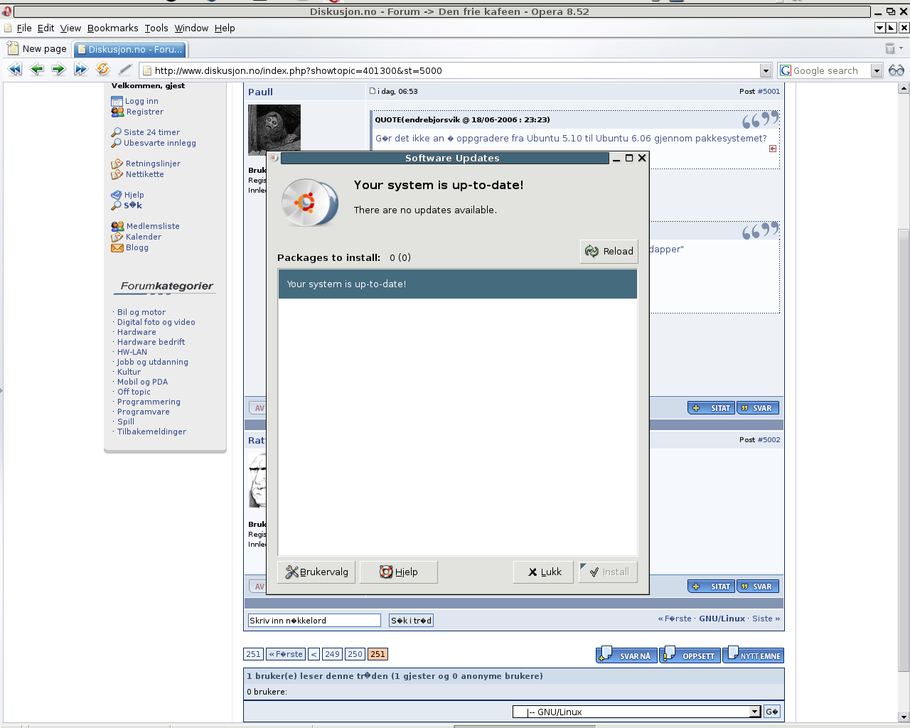The image size is (910, 728).
Task: Expand the address bar history dropdown
Action: click(766, 70)
